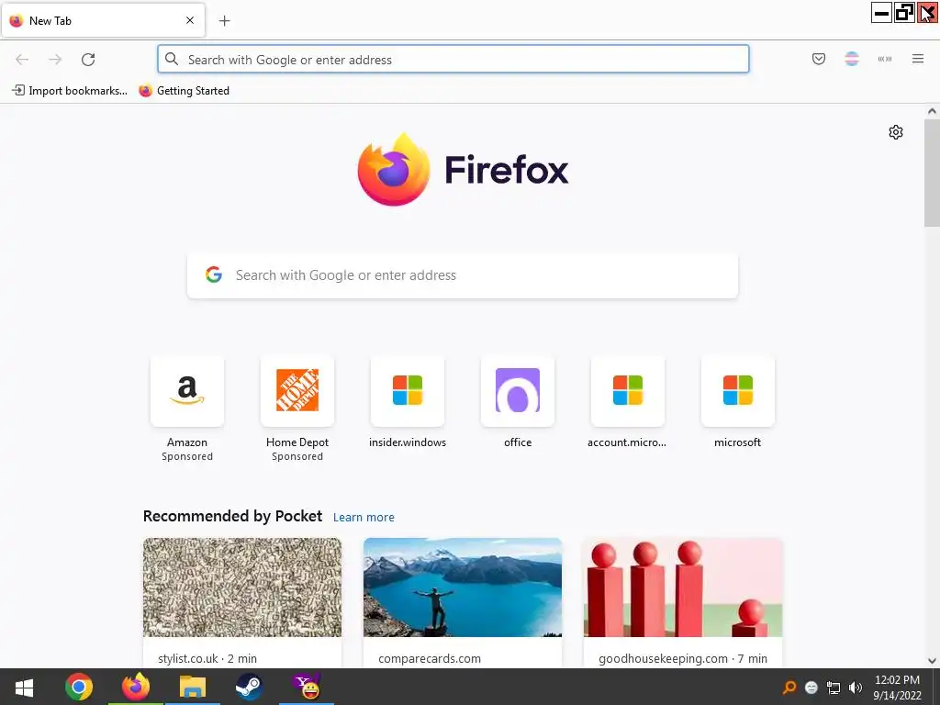Open Steam from the taskbar

(x=249, y=687)
